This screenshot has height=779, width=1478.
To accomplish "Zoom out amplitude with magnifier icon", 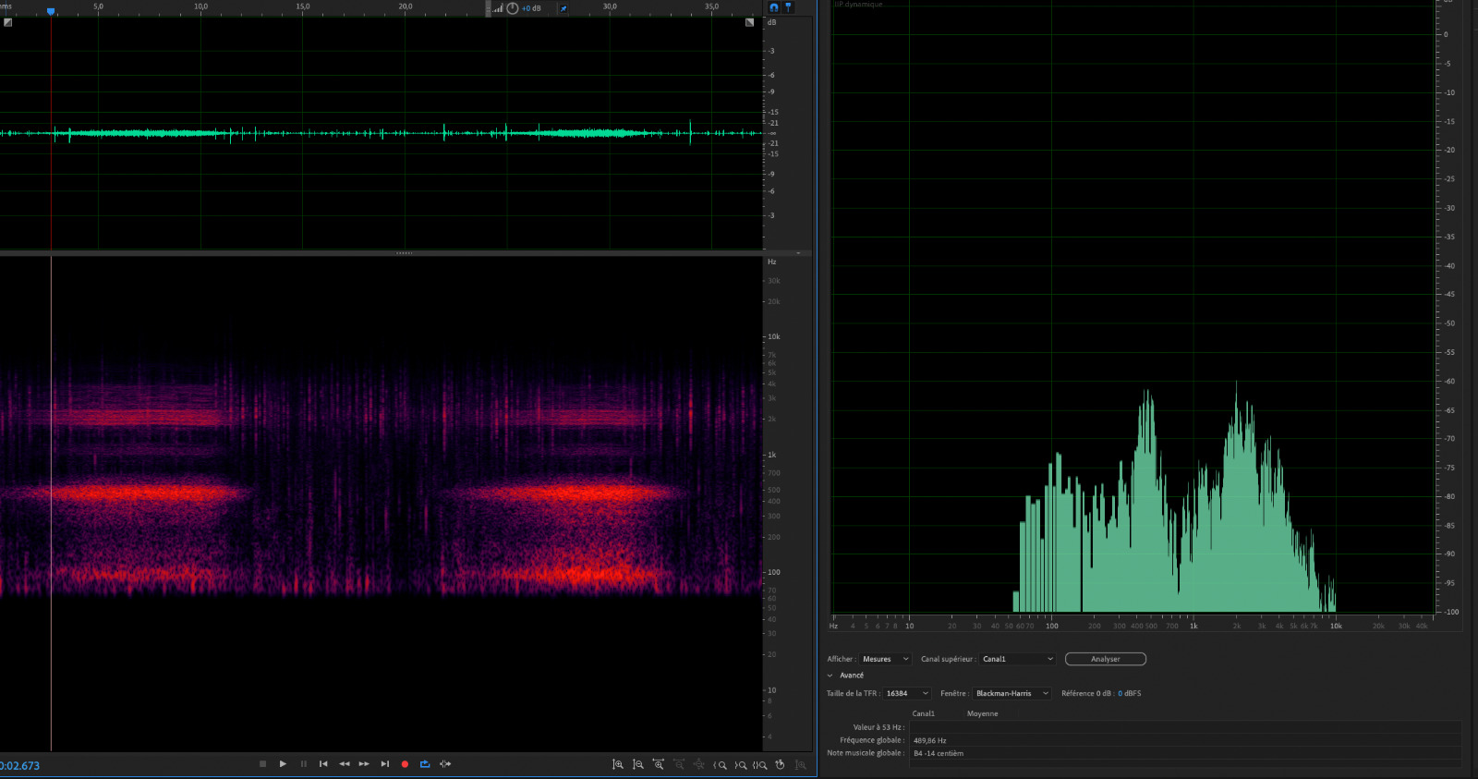I will pyautogui.click(x=638, y=764).
